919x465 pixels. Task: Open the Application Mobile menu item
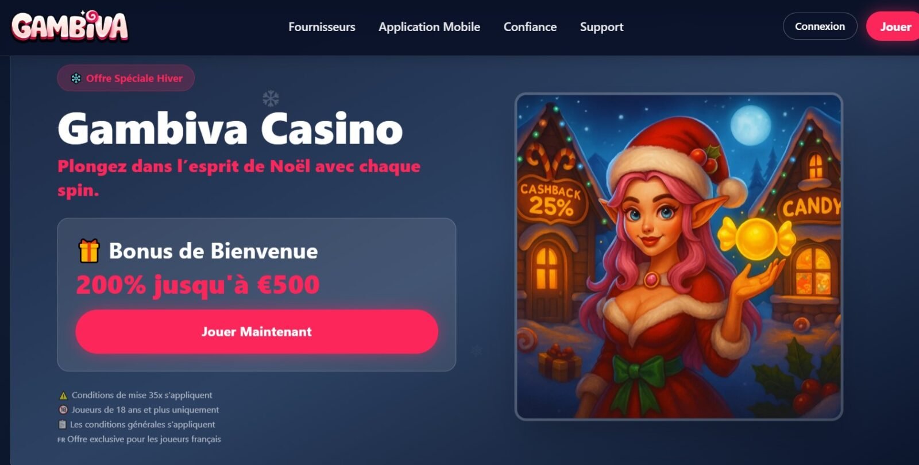click(429, 27)
